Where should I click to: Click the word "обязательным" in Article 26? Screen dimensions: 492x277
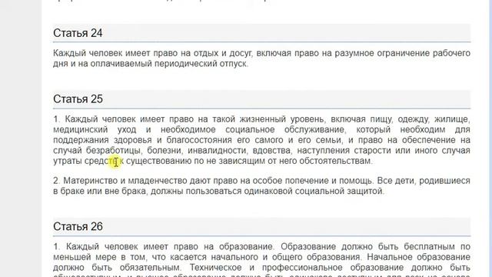click(150, 268)
